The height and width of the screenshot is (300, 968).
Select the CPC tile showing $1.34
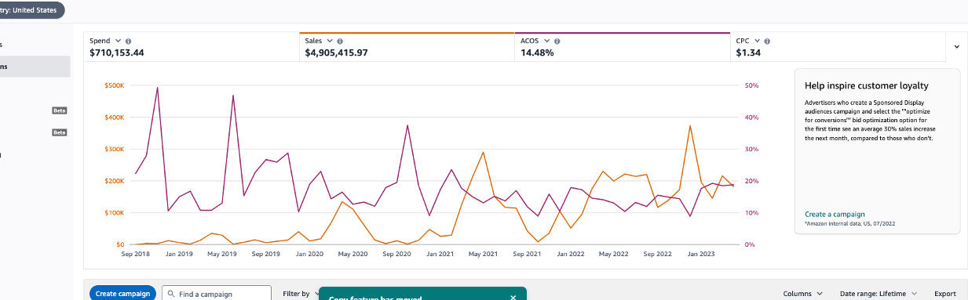click(x=837, y=47)
